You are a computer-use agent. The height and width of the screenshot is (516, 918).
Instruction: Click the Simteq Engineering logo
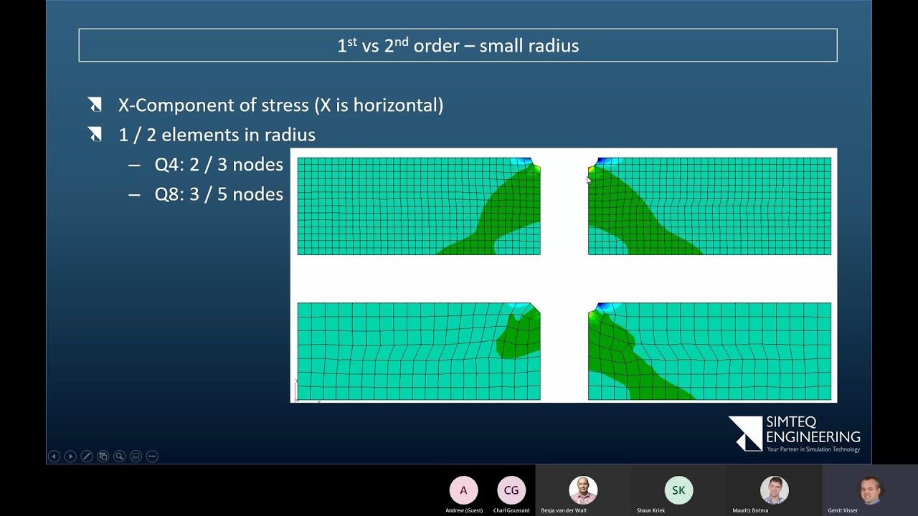click(x=795, y=434)
